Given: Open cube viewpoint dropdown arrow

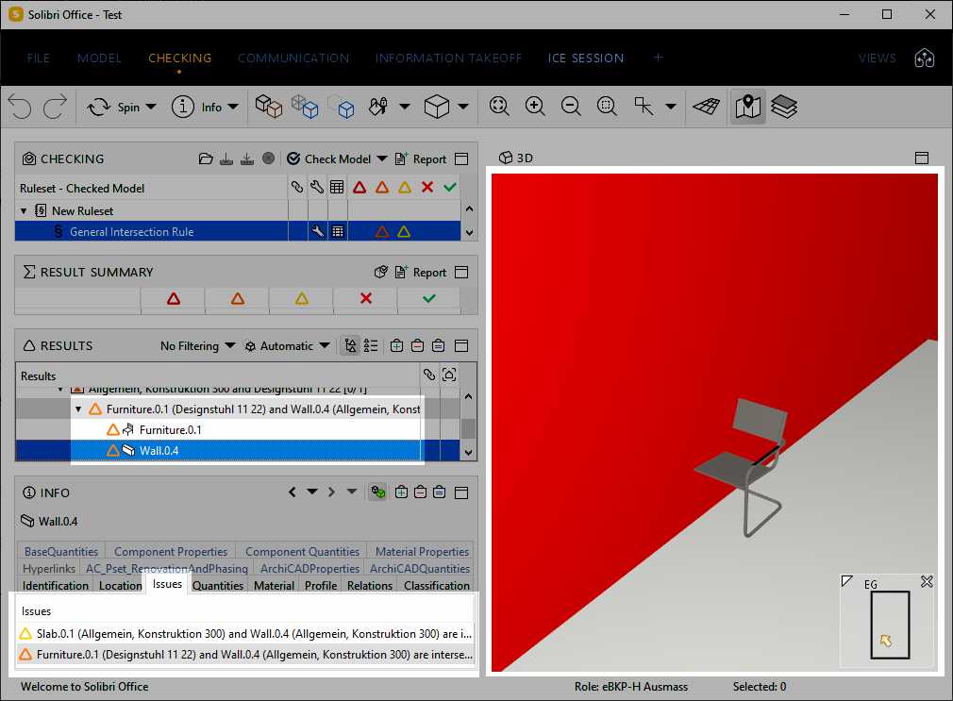Looking at the screenshot, I should [x=463, y=107].
